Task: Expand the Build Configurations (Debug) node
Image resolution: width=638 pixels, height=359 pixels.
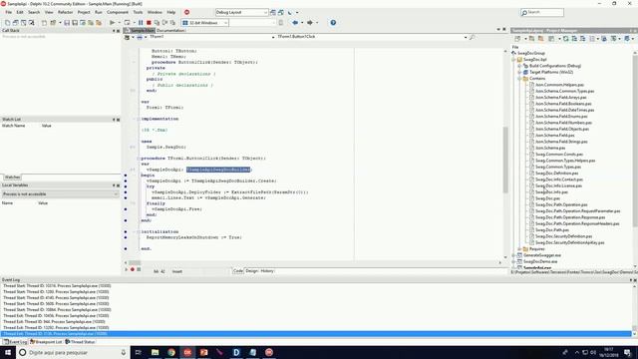Action: [519, 66]
